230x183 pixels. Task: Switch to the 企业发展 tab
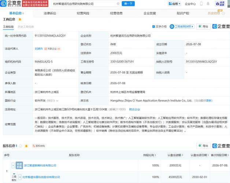[150, 13]
